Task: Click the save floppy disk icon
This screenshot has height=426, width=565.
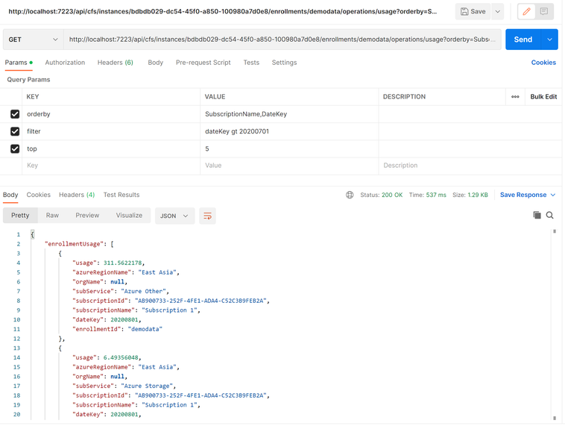Action: pyautogui.click(x=464, y=11)
